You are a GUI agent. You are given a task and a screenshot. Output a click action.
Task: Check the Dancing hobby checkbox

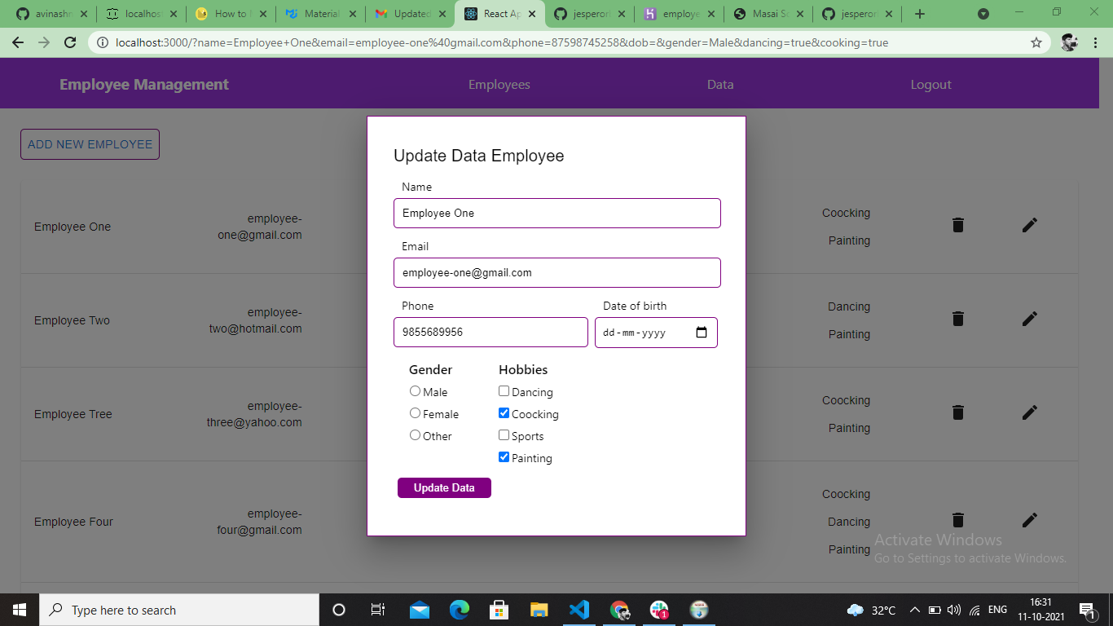(504, 391)
